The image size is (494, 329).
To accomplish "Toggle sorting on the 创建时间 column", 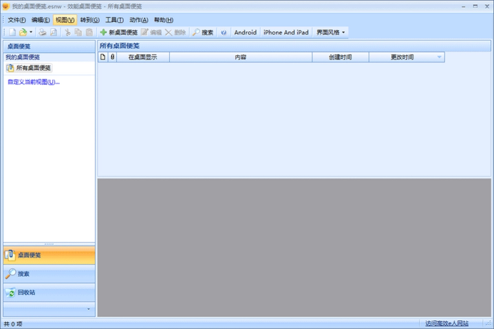I will pos(340,57).
